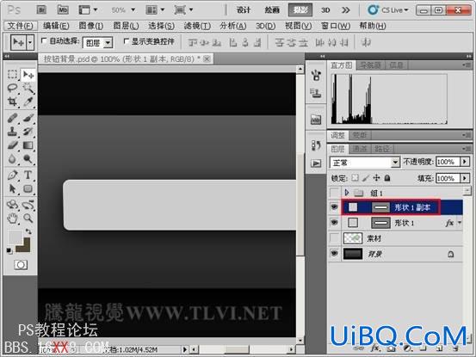Launch Mini Bridge from top bar

(x=63, y=10)
